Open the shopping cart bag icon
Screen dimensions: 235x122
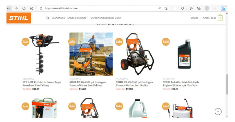coord(220,18)
